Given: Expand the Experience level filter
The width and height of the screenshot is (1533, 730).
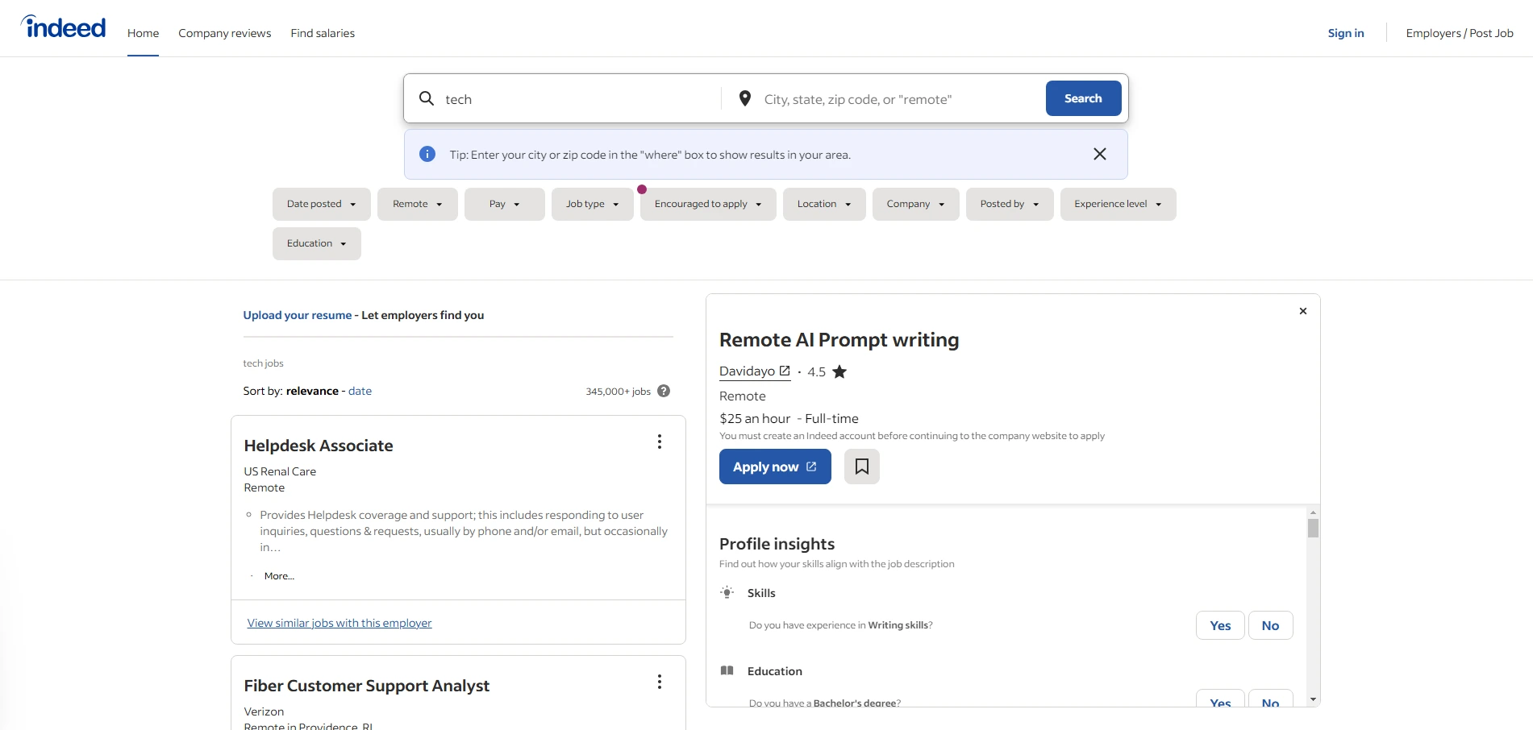Looking at the screenshot, I should [x=1119, y=204].
